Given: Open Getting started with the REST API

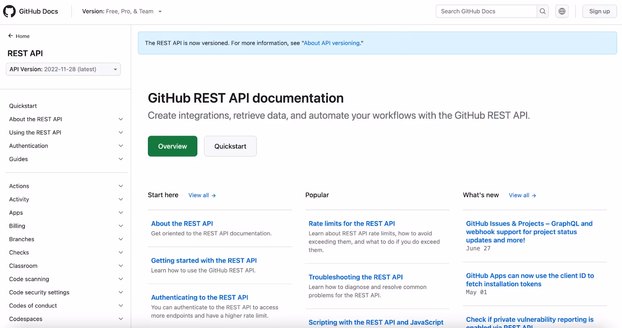Looking at the screenshot, I should click(x=204, y=260).
